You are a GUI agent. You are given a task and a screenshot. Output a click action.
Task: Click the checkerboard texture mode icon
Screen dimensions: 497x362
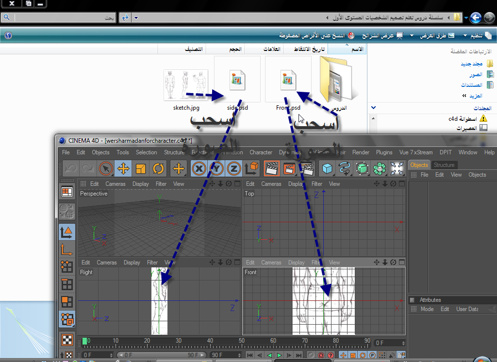[x=67, y=340]
